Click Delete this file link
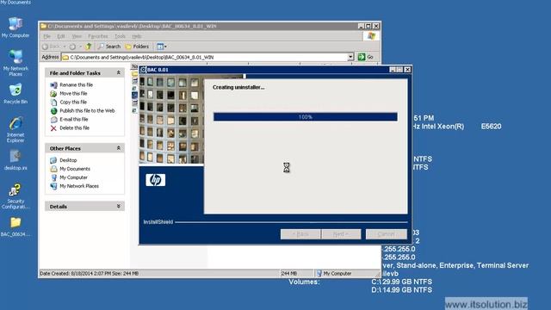The height and width of the screenshot is (310, 551). pos(75,128)
